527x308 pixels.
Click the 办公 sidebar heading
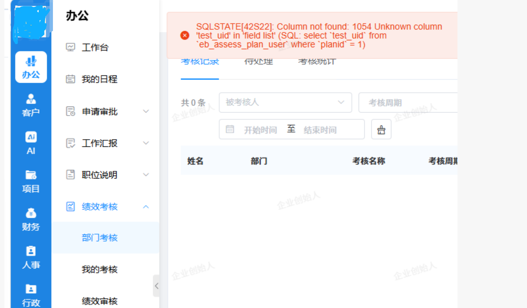click(x=77, y=16)
